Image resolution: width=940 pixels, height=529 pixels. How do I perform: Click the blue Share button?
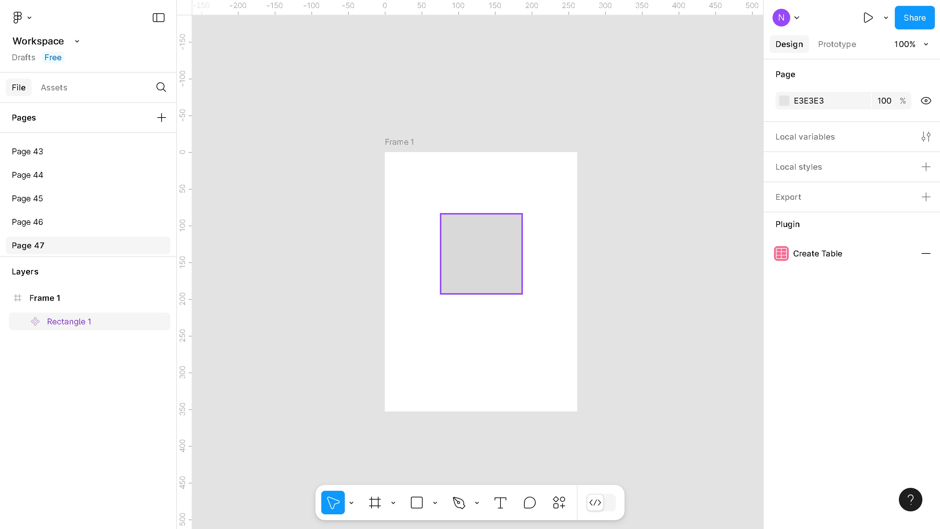click(x=914, y=18)
